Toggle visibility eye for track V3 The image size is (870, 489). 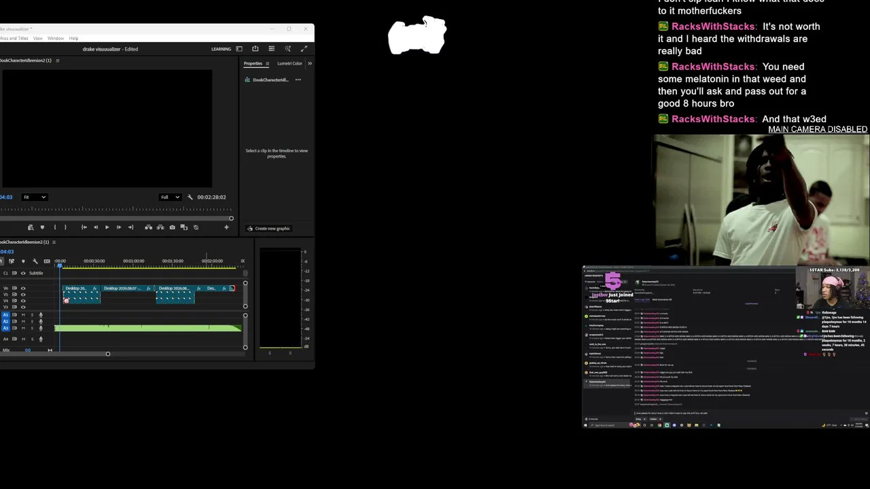(x=23, y=306)
